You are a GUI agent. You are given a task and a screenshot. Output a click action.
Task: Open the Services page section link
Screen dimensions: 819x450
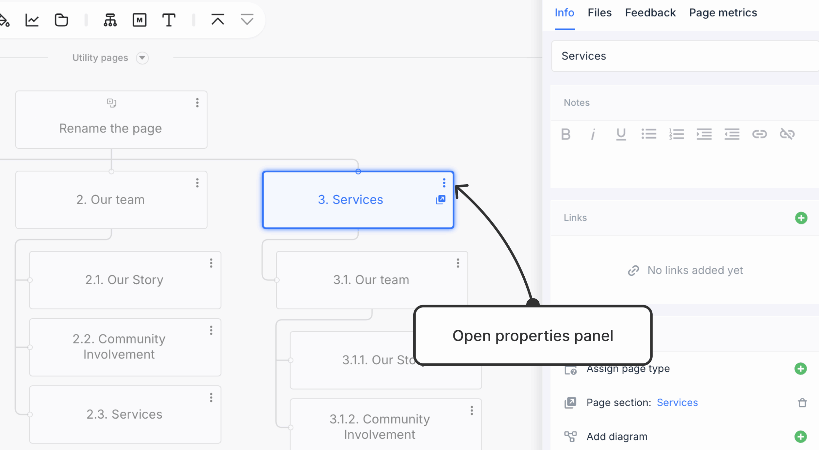[x=677, y=403]
